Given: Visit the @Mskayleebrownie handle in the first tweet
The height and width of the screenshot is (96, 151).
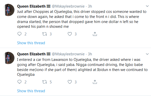Looking at the screenshot, I should pyautogui.click(x=68, y=6).
